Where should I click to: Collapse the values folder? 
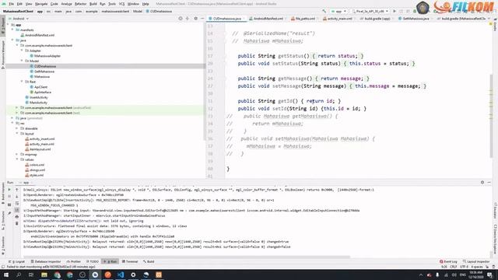click(x=17, y=159)
